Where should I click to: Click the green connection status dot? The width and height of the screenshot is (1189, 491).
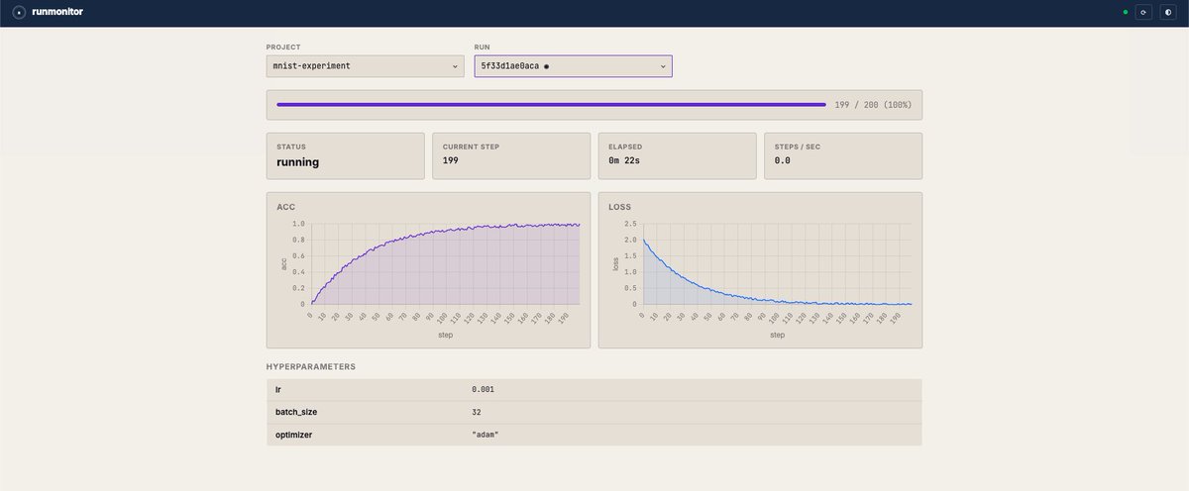(1126, 12)
